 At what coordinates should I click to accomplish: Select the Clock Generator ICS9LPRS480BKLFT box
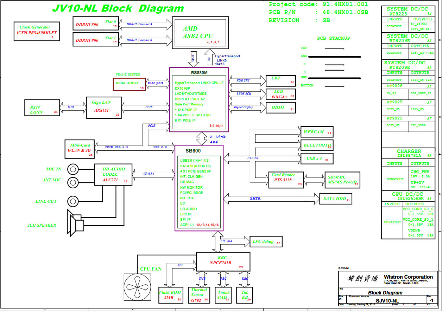(x=37, y=31)
